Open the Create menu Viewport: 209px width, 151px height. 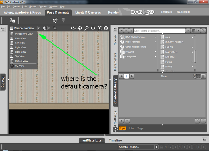coord(16,6)
